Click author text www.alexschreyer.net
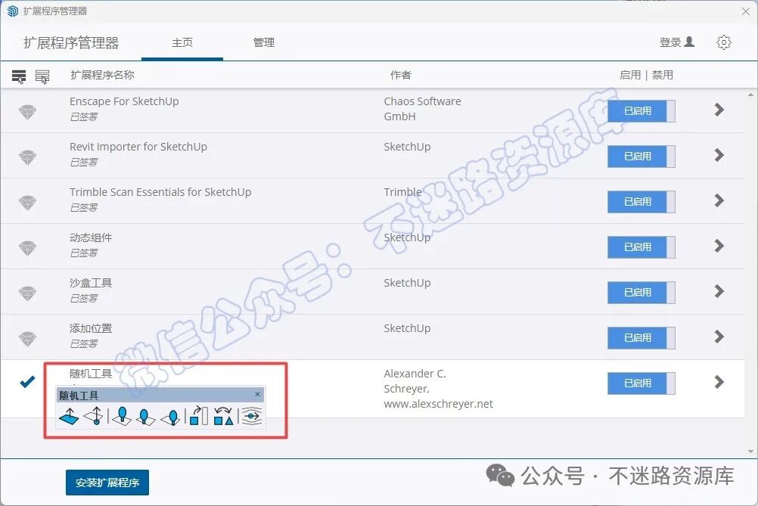This screenshot has width=758, height=506. tap(439, 404)
